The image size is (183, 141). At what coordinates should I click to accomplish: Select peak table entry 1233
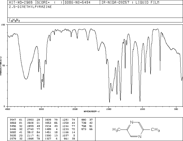click(x=66, y=129)
